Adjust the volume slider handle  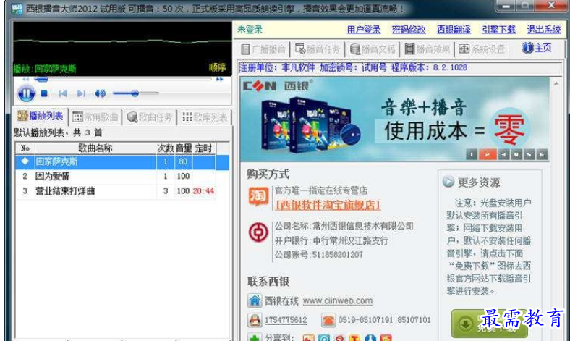click(135, 93)
